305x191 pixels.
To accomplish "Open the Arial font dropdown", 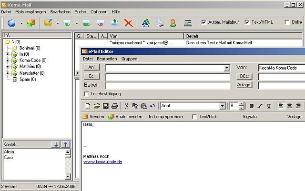I will coord(222,106).
